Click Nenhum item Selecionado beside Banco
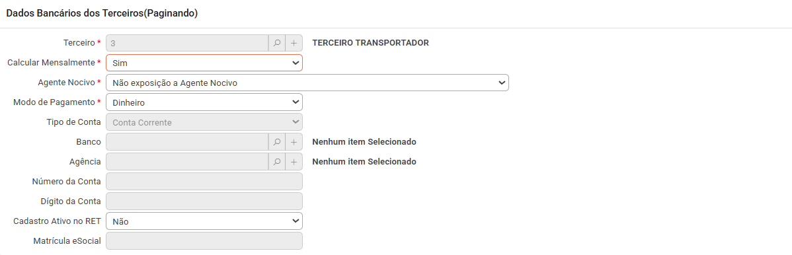792x255 pixels. pyautogui.click(x=364, y=142)
